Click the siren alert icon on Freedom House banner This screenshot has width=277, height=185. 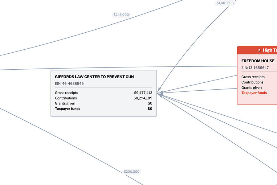click(x=259, y=50)
